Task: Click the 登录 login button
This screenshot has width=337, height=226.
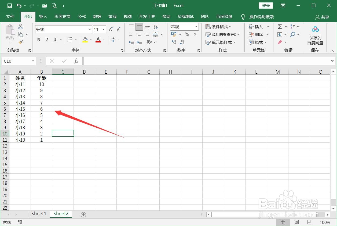Action: pos(265,5)
